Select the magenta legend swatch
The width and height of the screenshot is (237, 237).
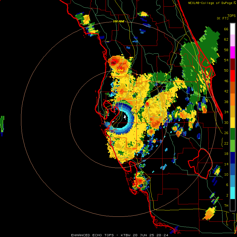click(x=233, y=52)
